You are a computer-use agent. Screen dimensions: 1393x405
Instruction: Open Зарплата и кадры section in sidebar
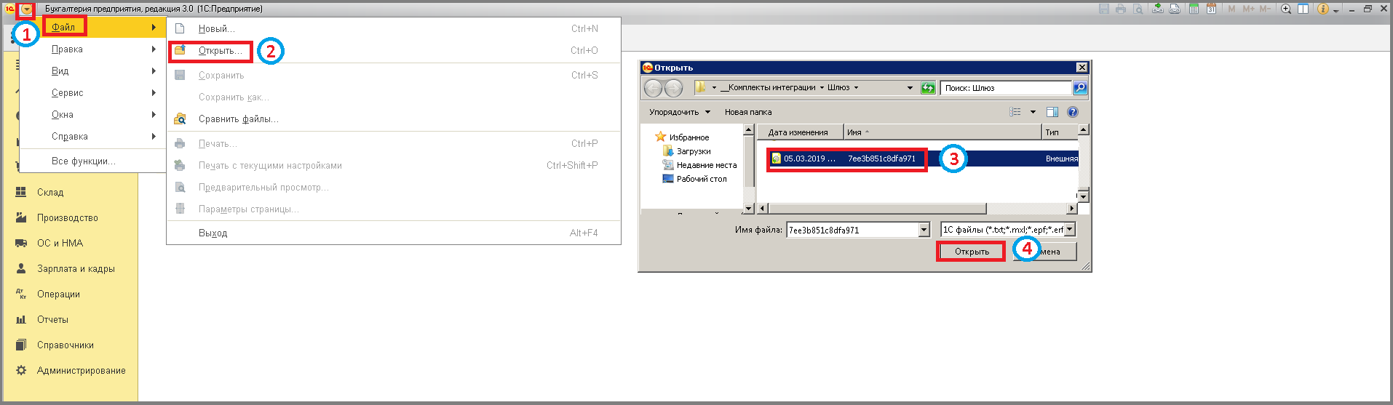[x=75, y=268]
